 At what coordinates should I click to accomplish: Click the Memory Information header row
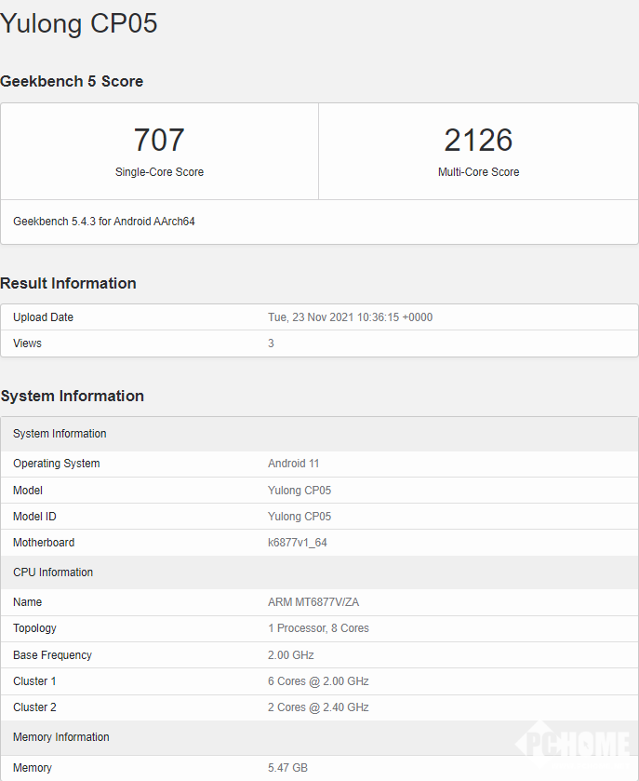pyautogui.click(x=320, y=737)
